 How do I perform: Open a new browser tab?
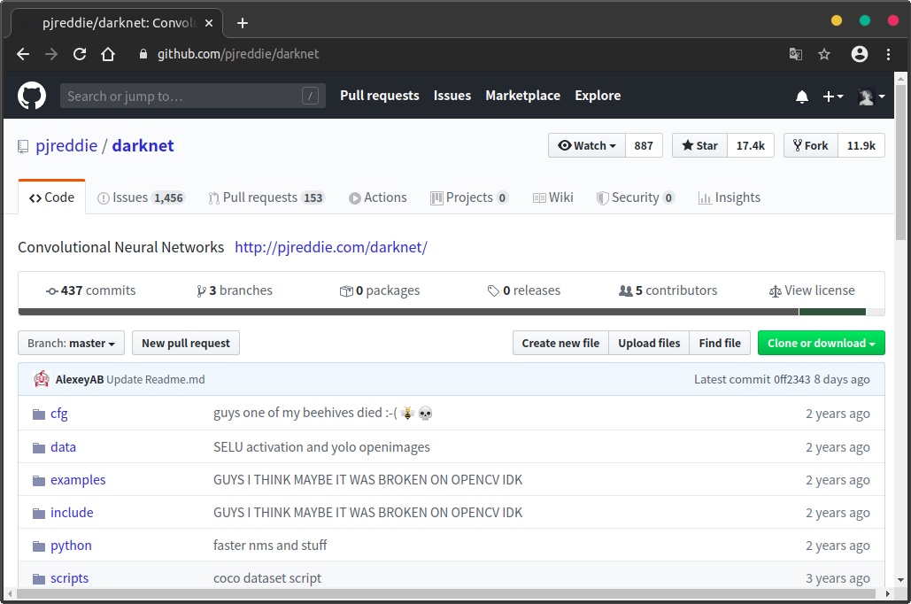tap(243, 23)
